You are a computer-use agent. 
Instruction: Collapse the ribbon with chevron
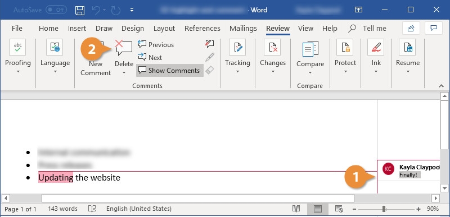pos(441,86)
